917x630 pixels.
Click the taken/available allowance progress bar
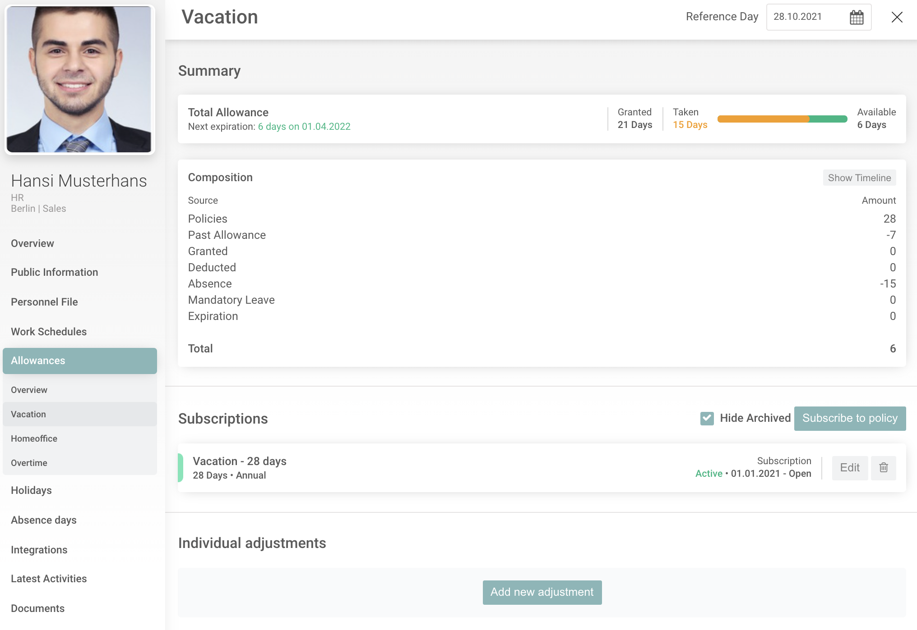tap(782, 119)
